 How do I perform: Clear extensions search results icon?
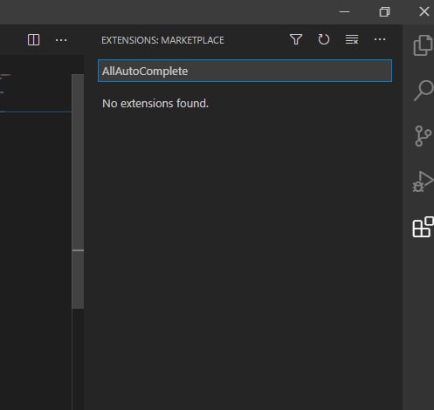[352, 39]
